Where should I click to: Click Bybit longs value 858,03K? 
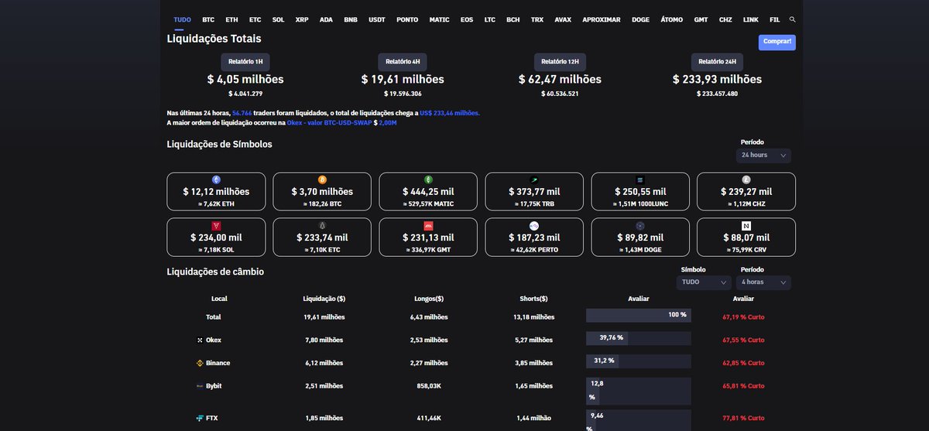click(429, 385)
